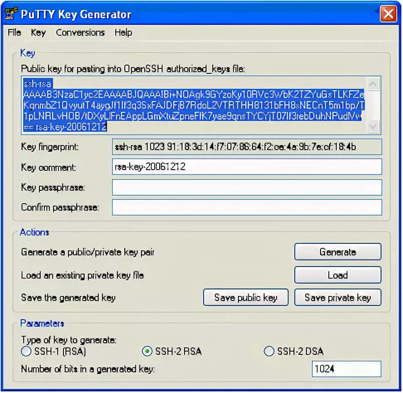The width and height of the screenshot is (403, 393).
Task: Open the Conversions menu
Action: click(80, 33)
